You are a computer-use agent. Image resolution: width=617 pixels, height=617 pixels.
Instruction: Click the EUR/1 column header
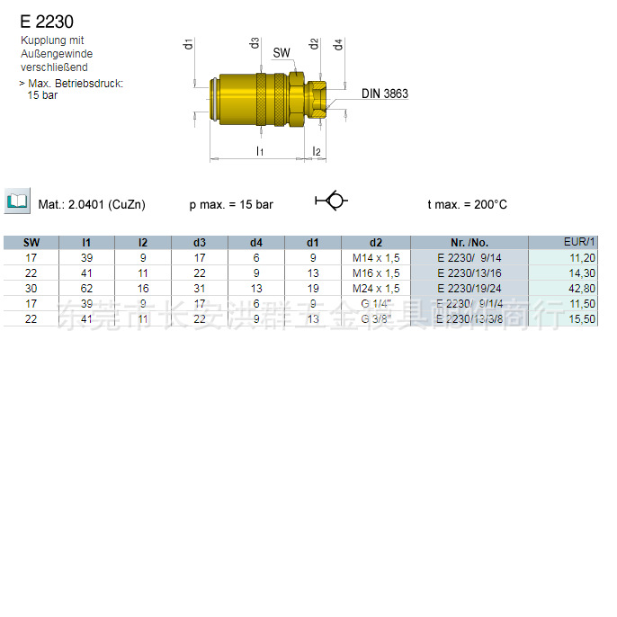pyautogui.click(x=563, y=243)
